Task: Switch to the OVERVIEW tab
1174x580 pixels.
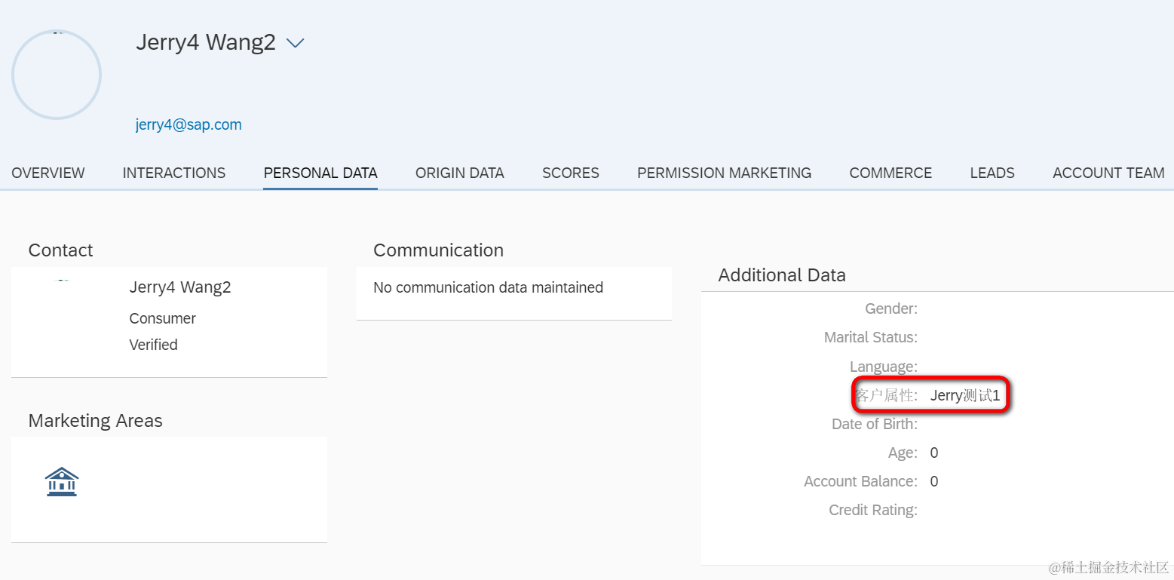Action: point(48,173)
